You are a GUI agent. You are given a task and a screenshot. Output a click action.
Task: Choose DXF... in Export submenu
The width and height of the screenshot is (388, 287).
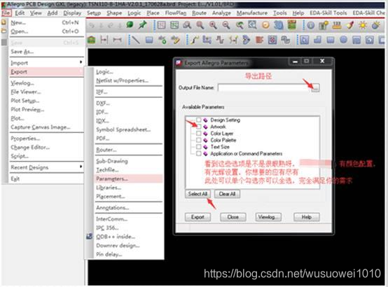(x=128, y=103)
